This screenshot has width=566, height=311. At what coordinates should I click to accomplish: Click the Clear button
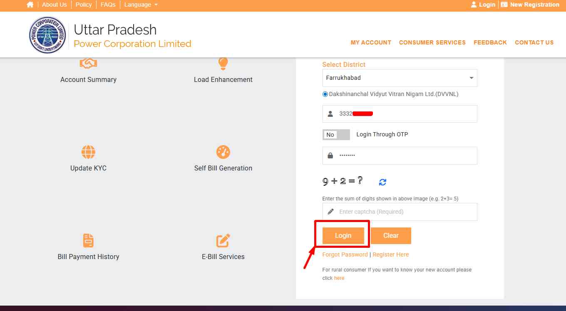[x=391, y=236]
